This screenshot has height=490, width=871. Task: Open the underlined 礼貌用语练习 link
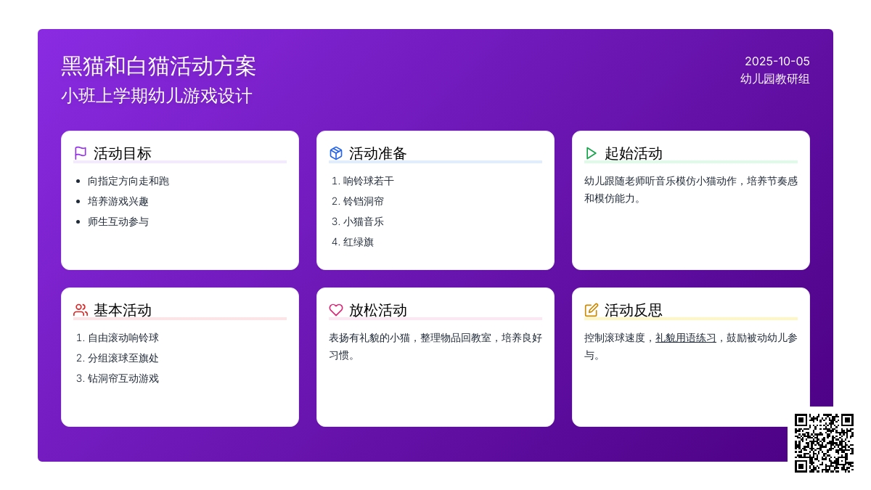click(x=685, y=338)
